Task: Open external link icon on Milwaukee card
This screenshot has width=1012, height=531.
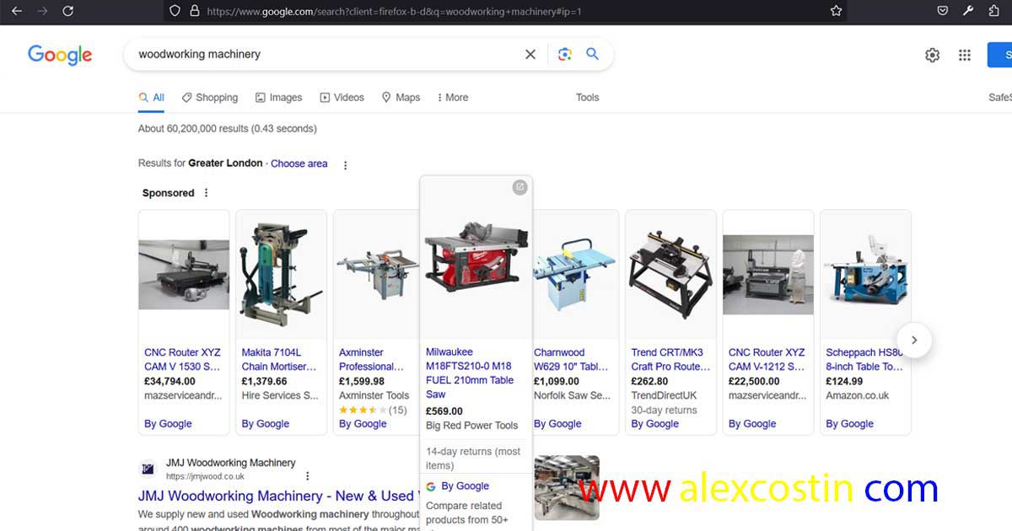Action: [x=520, y=187]
